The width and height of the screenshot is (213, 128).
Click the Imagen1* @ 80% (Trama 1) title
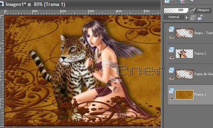point(35,4)
